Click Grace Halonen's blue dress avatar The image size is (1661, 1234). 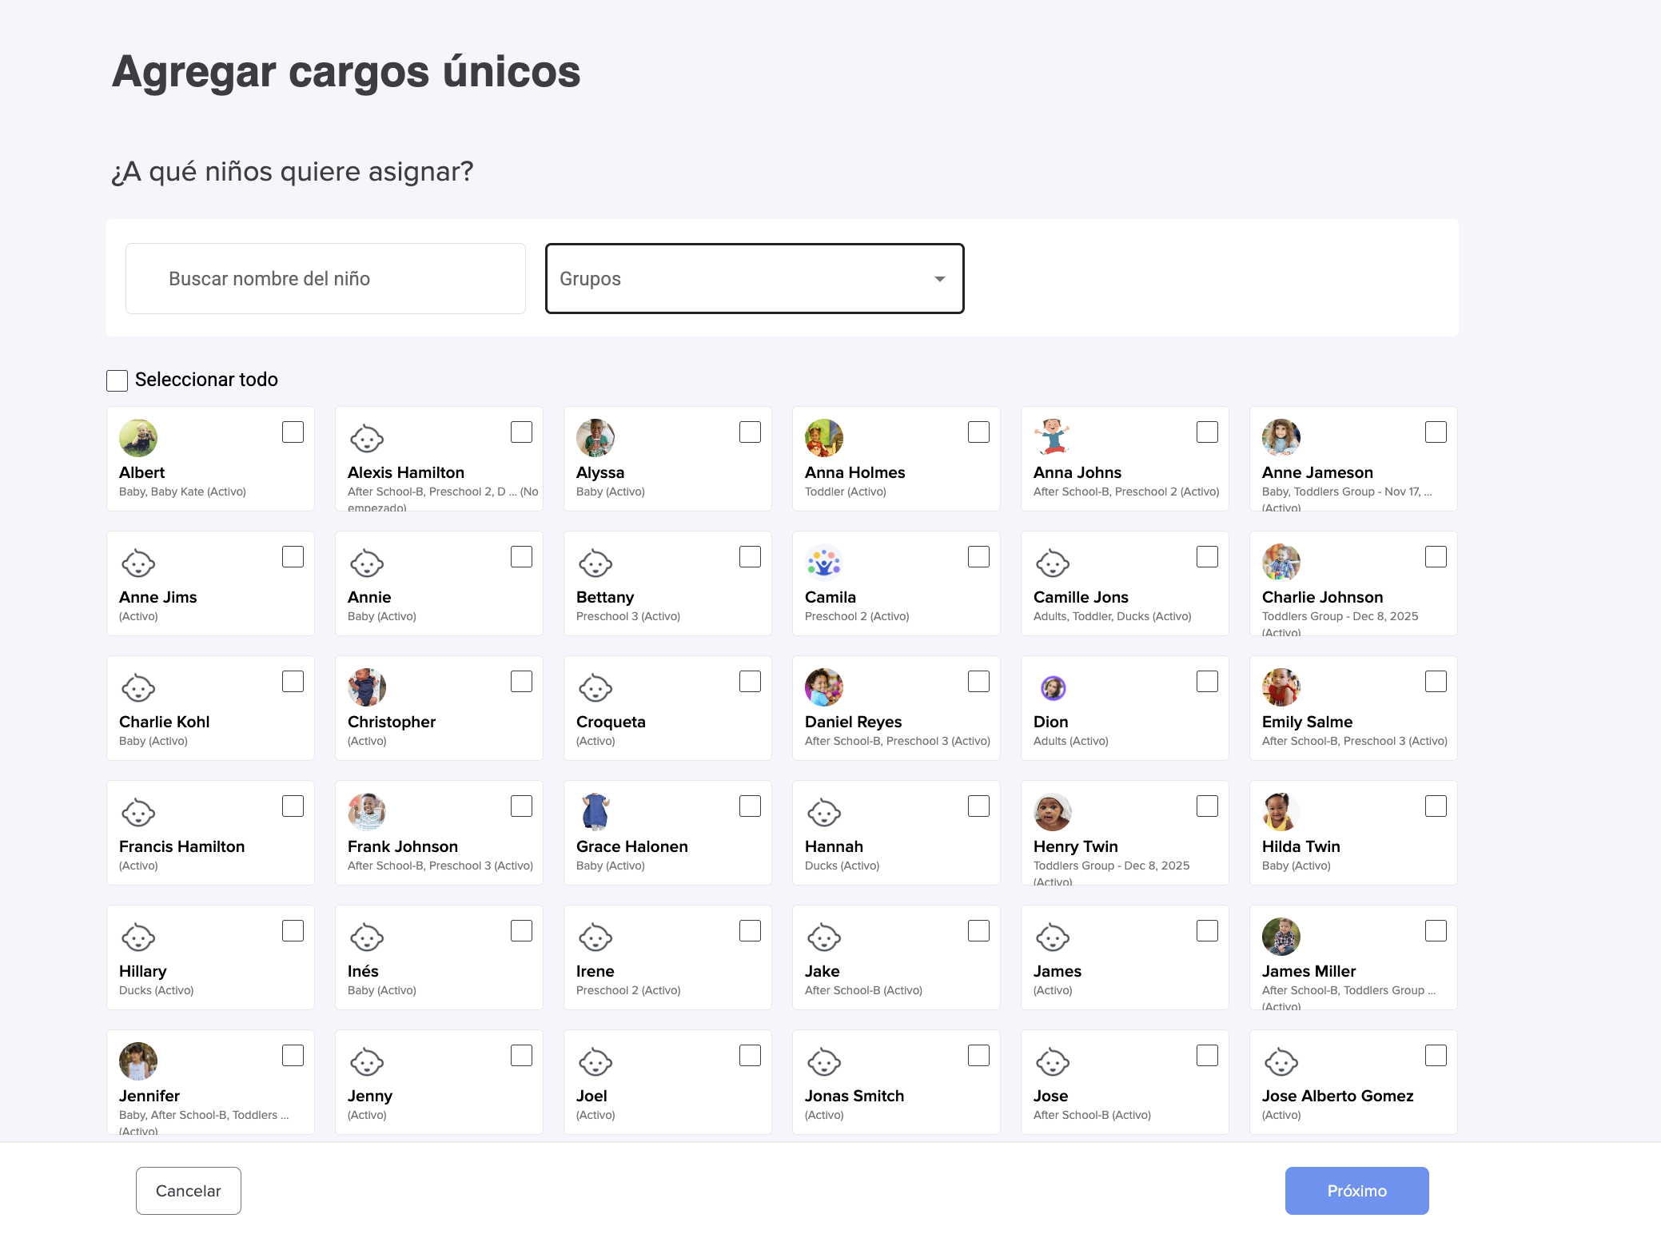click(595, 812)
